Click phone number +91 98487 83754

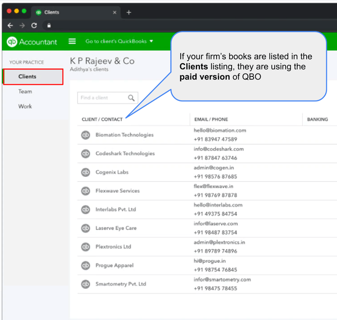[216, 232]
